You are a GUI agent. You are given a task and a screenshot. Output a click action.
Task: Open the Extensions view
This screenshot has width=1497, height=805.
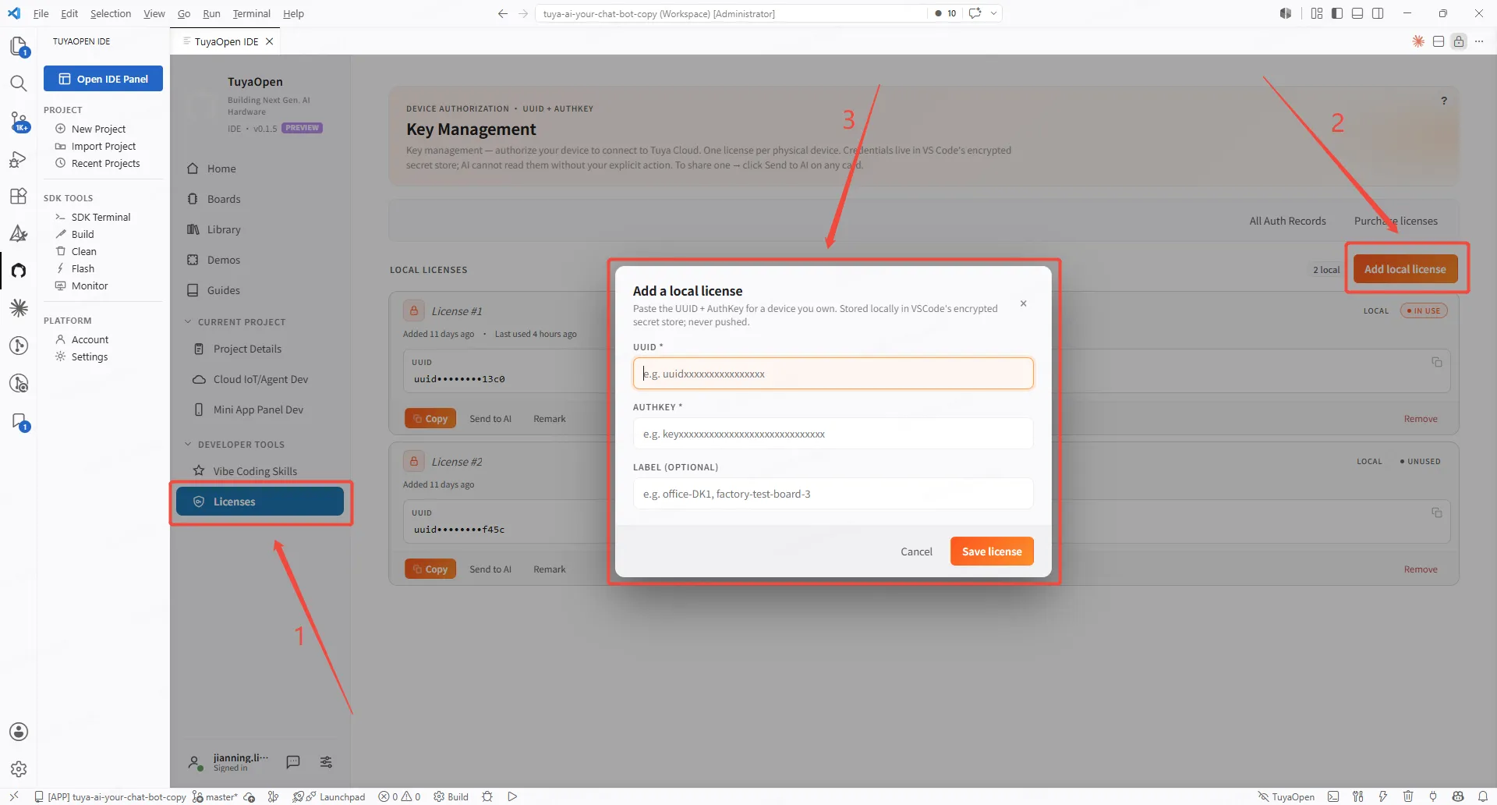pyautogui.click(x=19, y=196)
